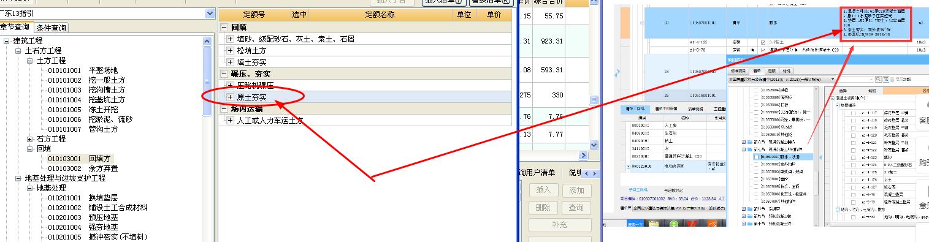Select tree item 010101007 管沟土方
The width and height of the screenshot is (929, 242).
[83, 129]
